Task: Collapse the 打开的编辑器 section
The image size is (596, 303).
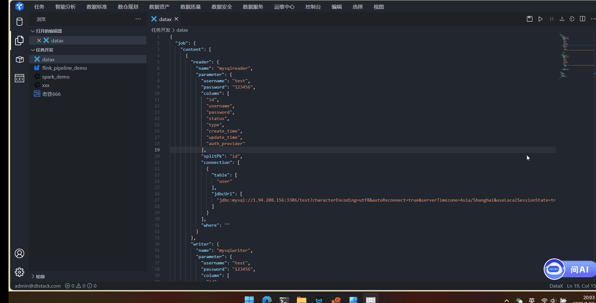Action: 33,31
